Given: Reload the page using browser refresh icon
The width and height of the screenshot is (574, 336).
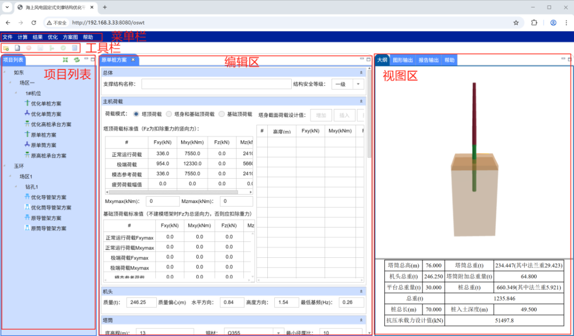Looking at the screenshot, I should coord(33,23).
